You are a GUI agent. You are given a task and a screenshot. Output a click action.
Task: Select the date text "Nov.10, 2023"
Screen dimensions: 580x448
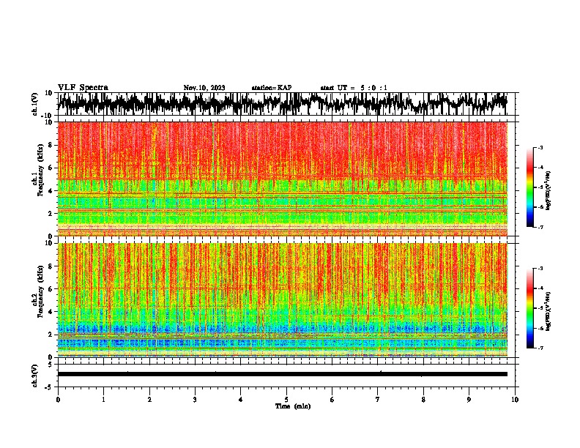coord(204,88)
